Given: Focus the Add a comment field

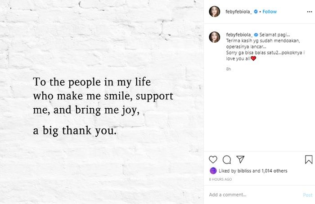Looking at the screenshot, I should tap(252, 195).
